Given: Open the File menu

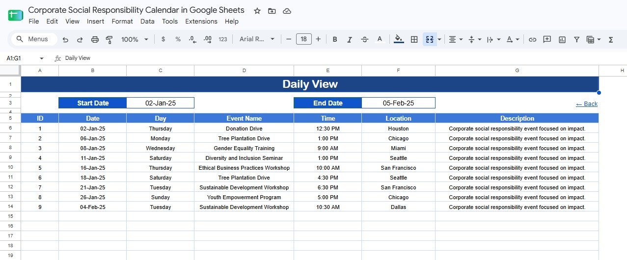Looking at the screenshot, I should [x=34, y=21].
